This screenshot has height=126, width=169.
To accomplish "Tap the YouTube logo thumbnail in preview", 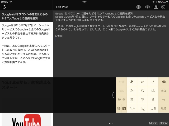I will (26, 119).
